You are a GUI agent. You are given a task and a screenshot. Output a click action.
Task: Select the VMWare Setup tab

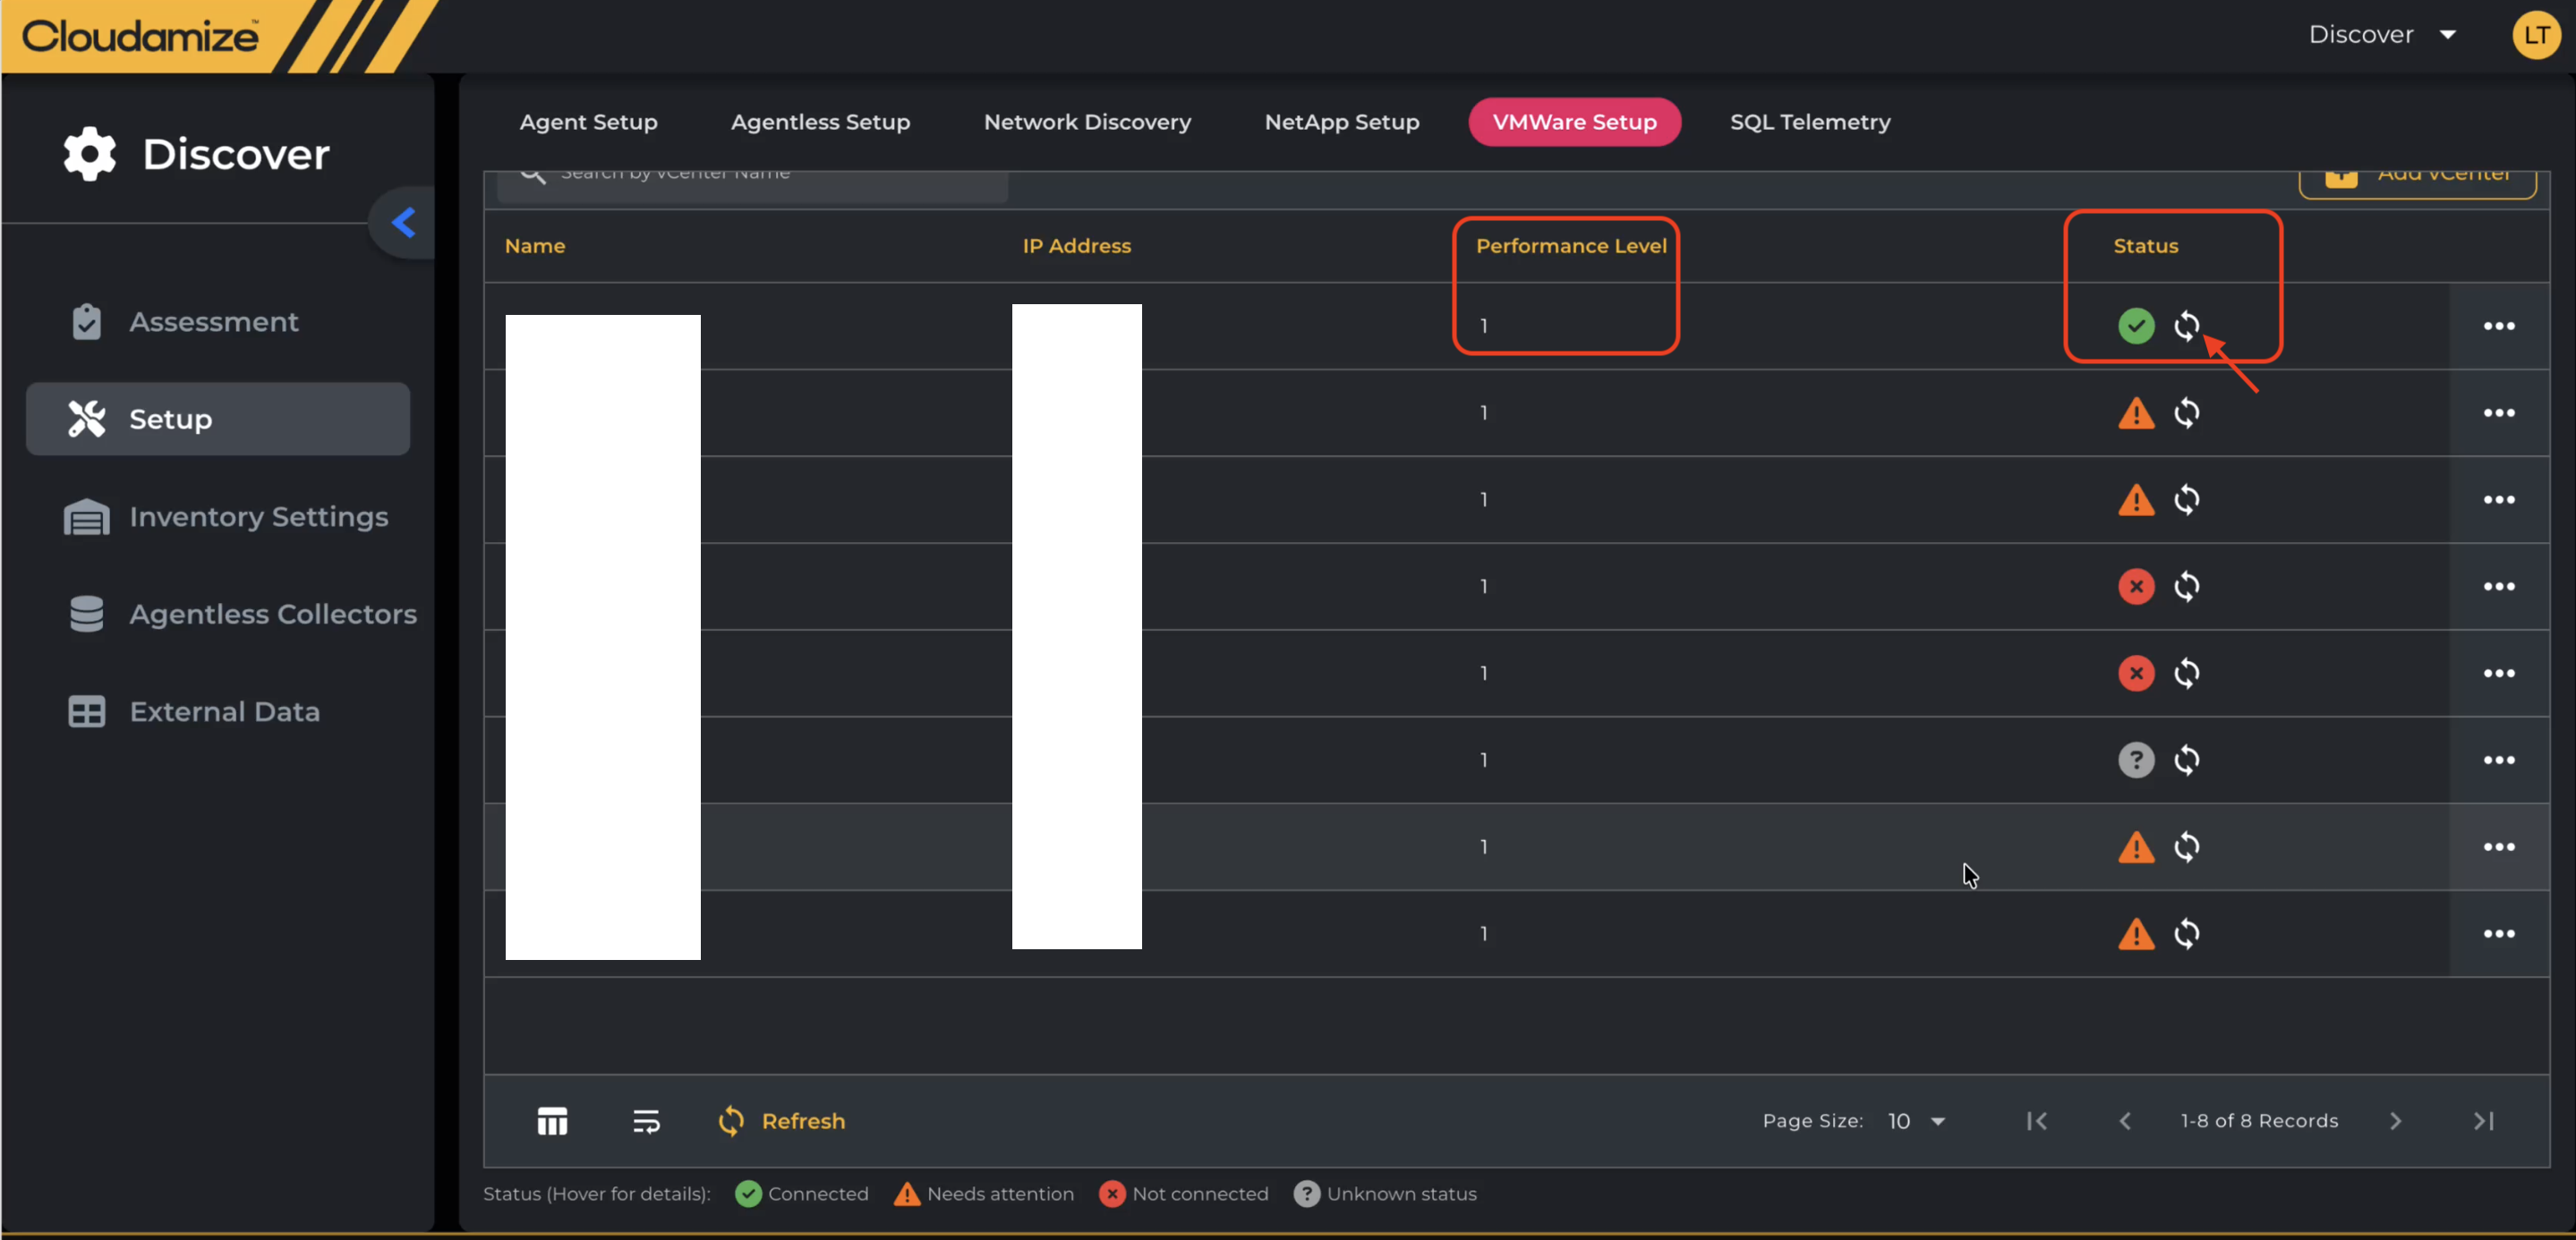tap(1574, 122)
